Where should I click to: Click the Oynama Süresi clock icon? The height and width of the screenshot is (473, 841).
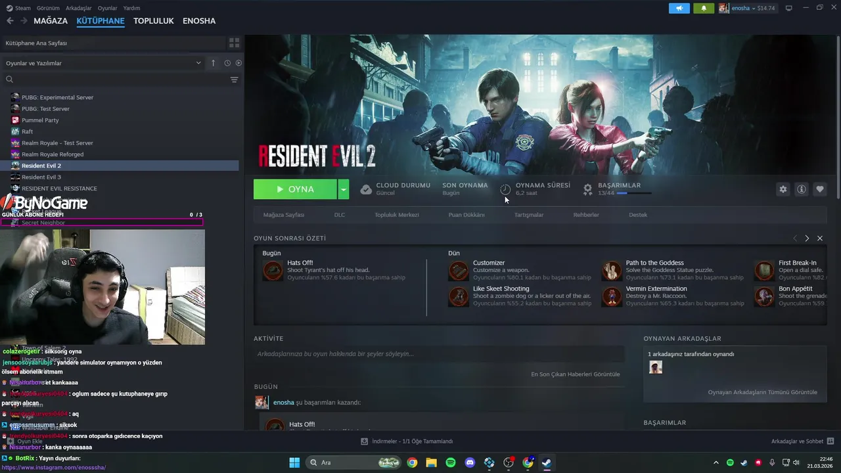[505, 189]
